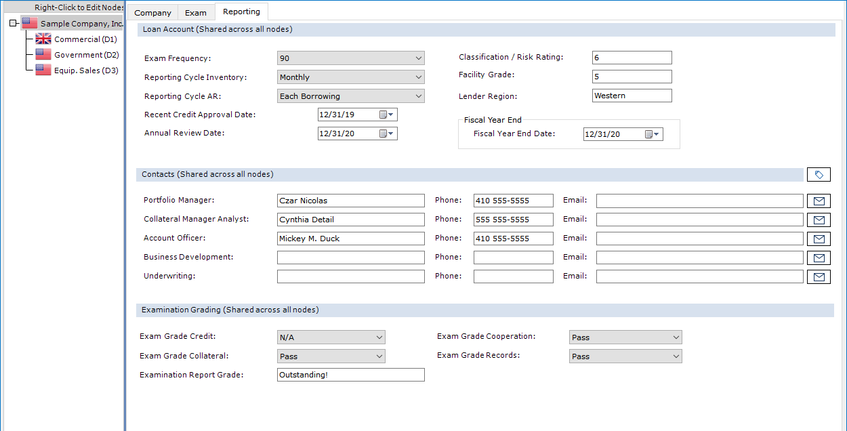
Task: Click the tag icon in the Contacts header
Action: pos(819,174)
